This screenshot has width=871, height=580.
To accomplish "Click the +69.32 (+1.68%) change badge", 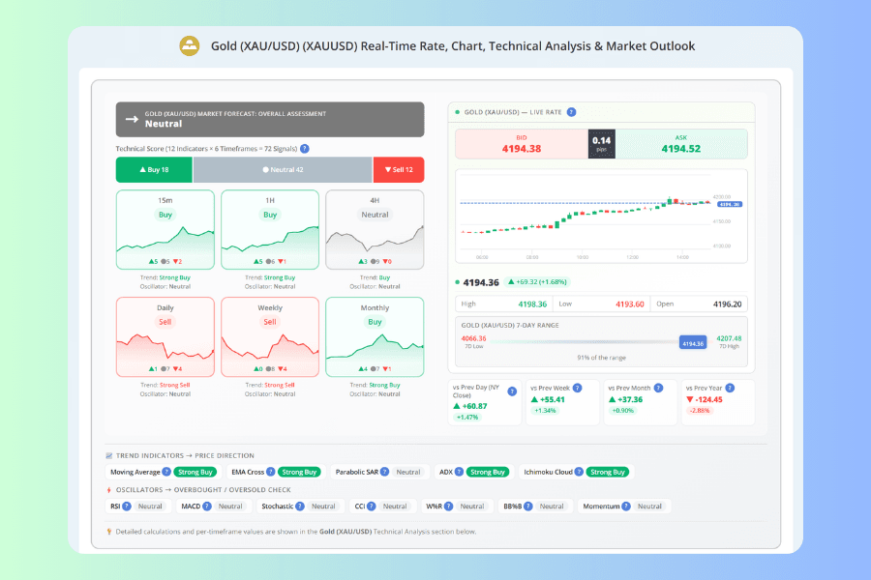I will click(538, 282).
